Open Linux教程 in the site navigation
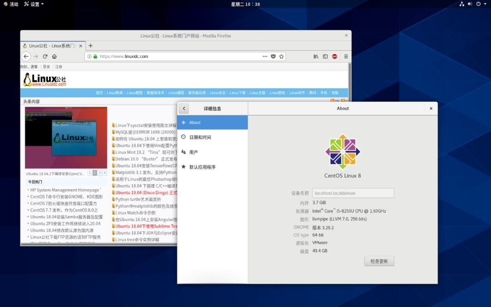This screenshot has width=491, height=307. tap(135, 93)
